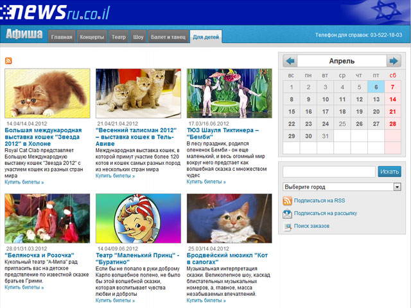This screenshot has height=308, width=411.
Task: Open the Подписаться на рассылку link
Action: (326, 213)
